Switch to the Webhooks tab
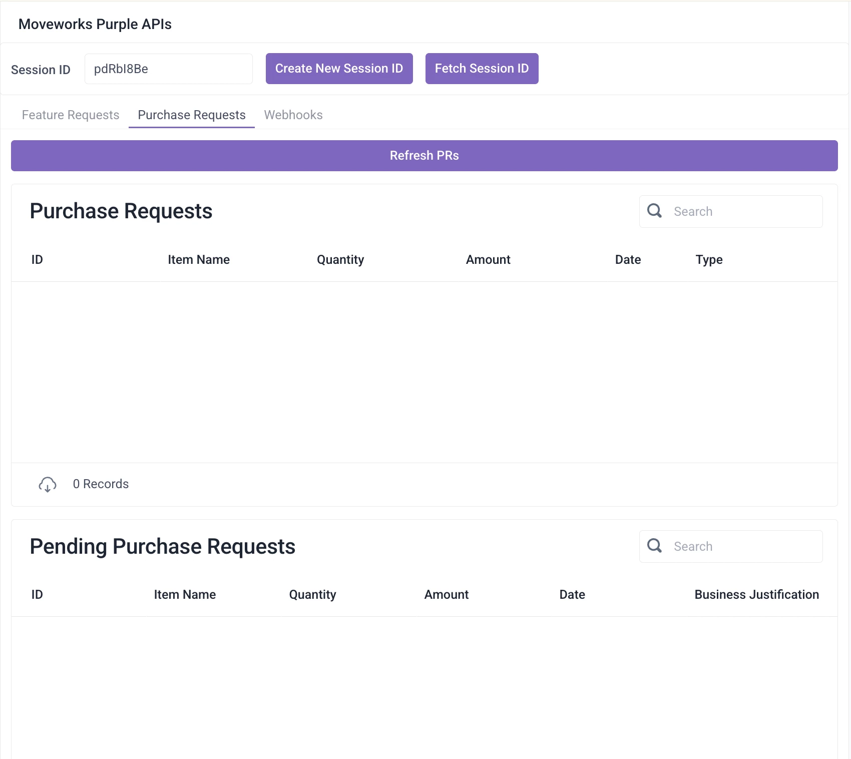Viewport: 851px width, 759px height. [x=293, y=115]
